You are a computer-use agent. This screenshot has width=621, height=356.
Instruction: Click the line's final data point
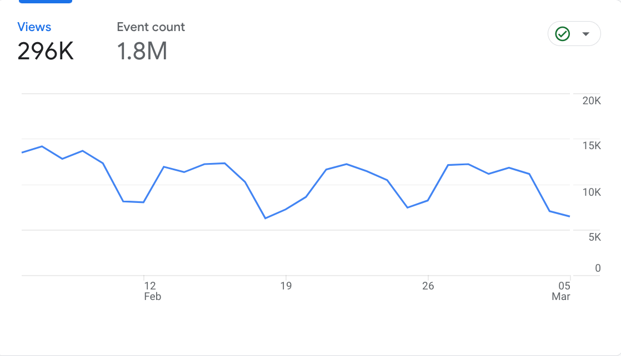coord(569,216)
